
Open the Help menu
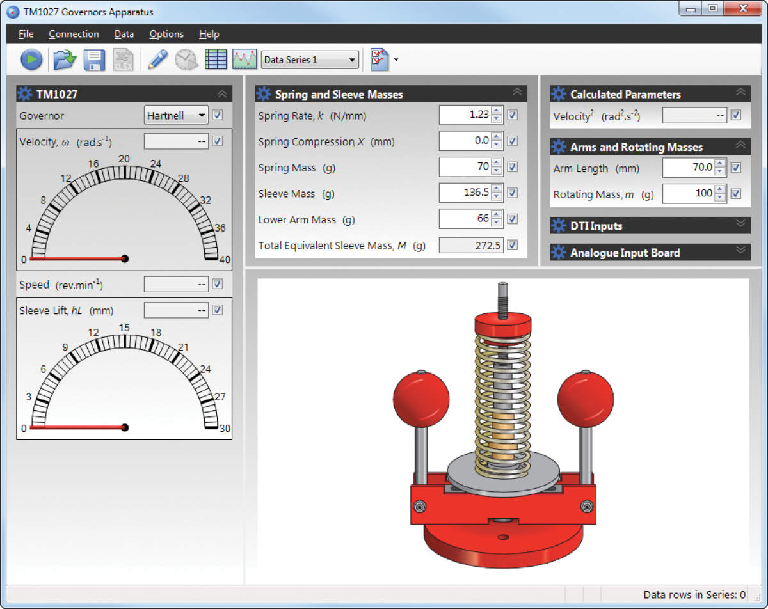tap(209, 35)
